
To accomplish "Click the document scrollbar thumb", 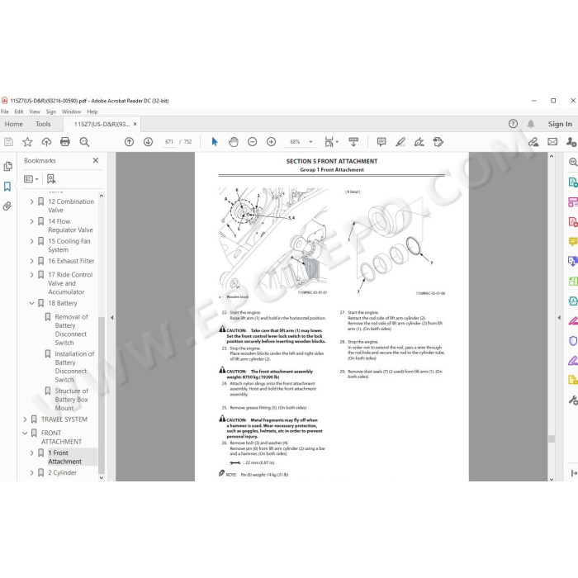I will point(552,438).
